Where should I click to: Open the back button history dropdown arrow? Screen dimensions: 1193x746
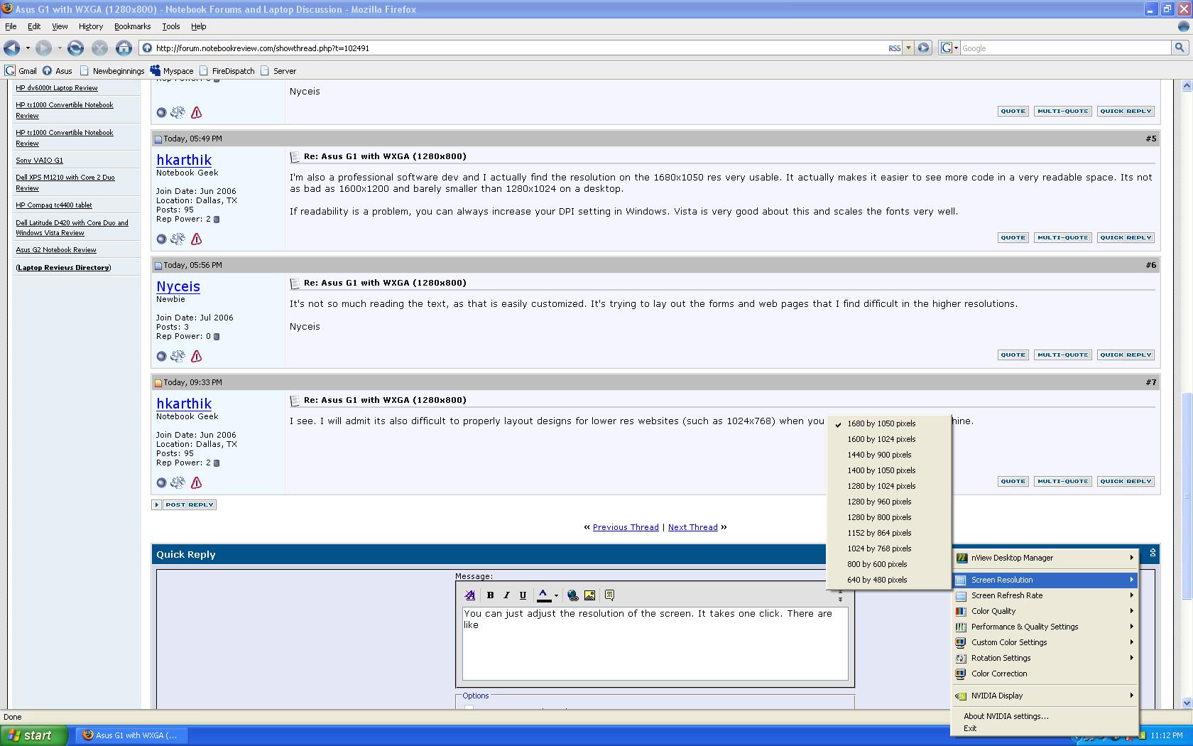point(28,48)
